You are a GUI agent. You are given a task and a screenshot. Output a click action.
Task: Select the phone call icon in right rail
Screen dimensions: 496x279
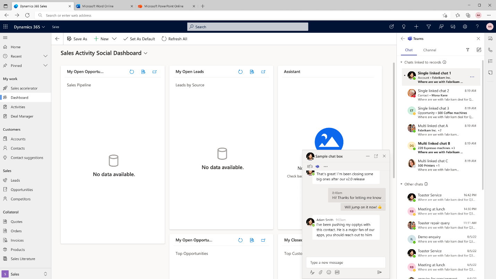(x=490, y=50)
